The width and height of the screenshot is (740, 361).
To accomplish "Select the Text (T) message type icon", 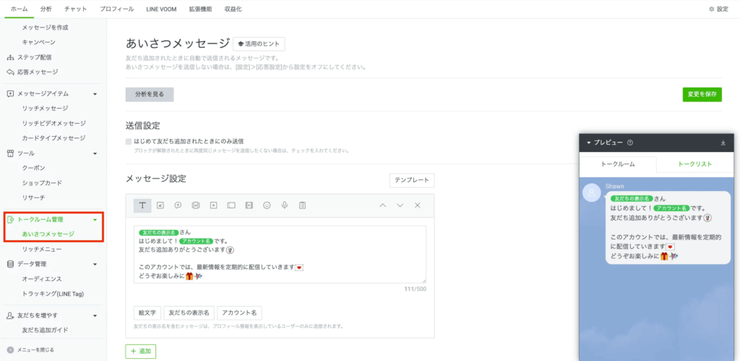I will point(142,205).
